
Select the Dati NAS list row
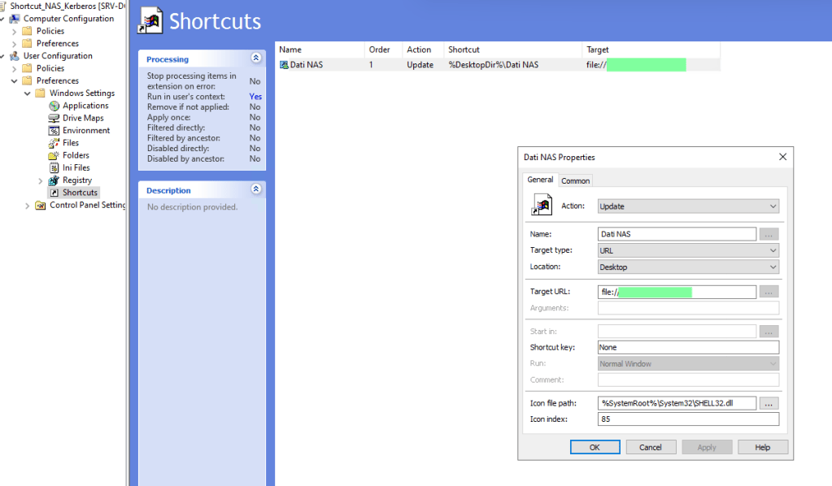coord(498,65)
